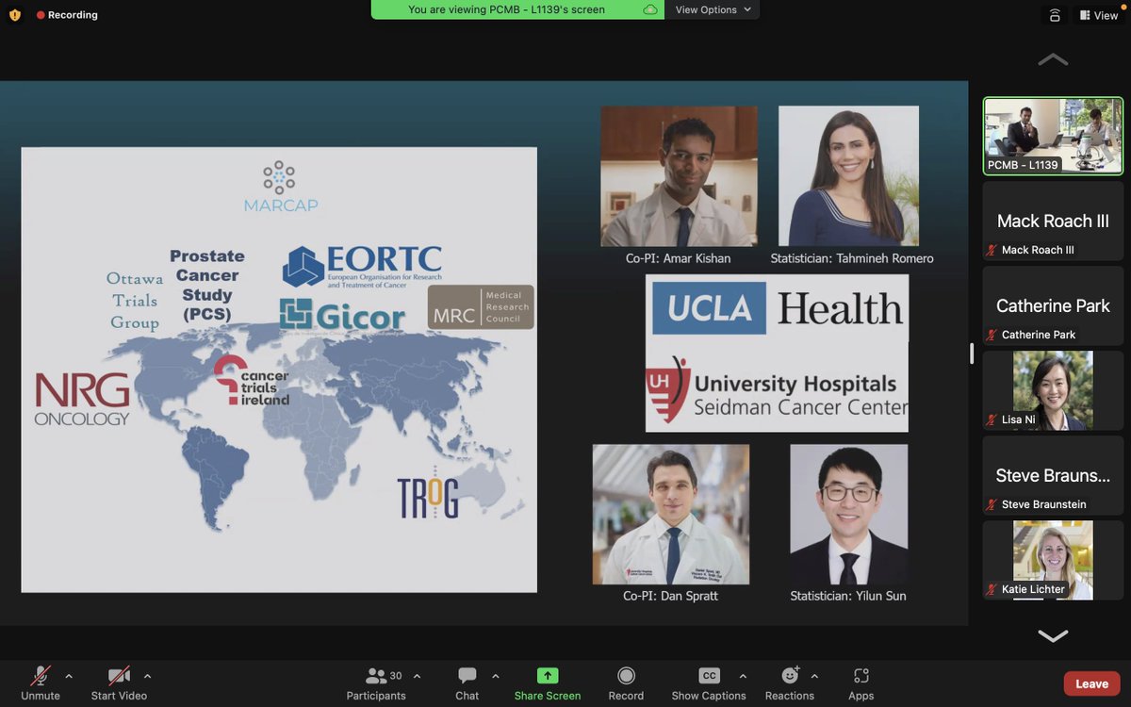Image resolution: width=1131 pixels, height=707 pixels.
Task: Toggle Show Captions CC button
Action: (709, 683)
